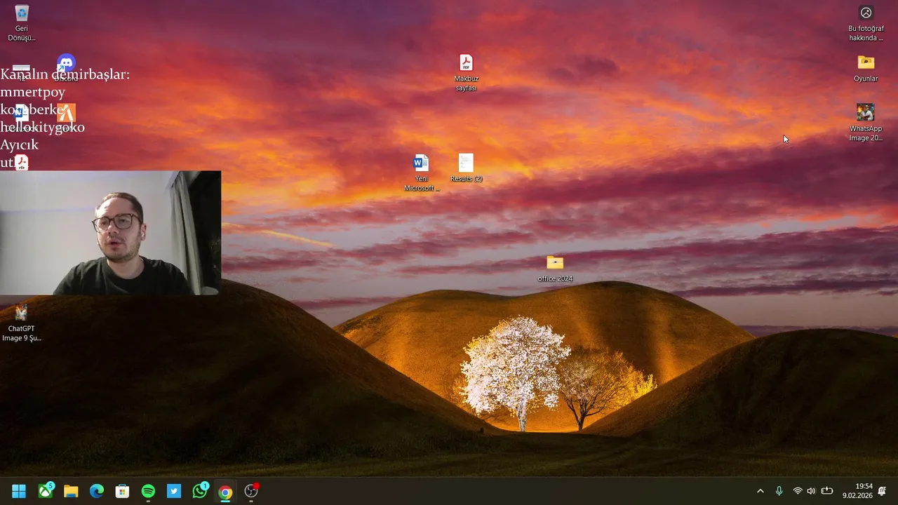The width and height of the screenshot is (898, 505).
Task: Open the notification bell icon
Action: (883, 491)
